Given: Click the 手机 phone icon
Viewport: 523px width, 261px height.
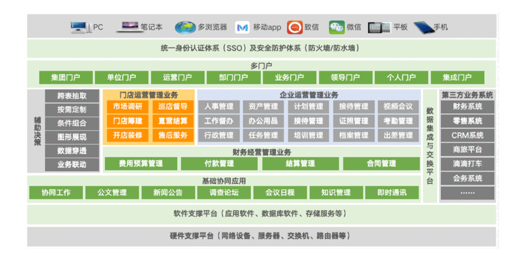Looking at the screenshot, I should coord(423,27).
